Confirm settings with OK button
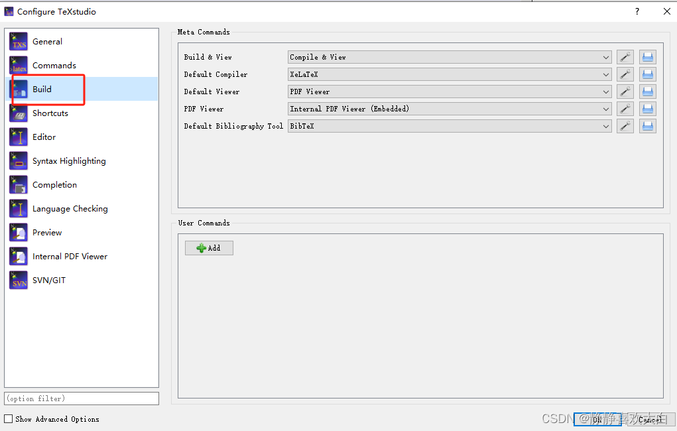This screenshot has height=431, width=677. click(x=597, y=419)
